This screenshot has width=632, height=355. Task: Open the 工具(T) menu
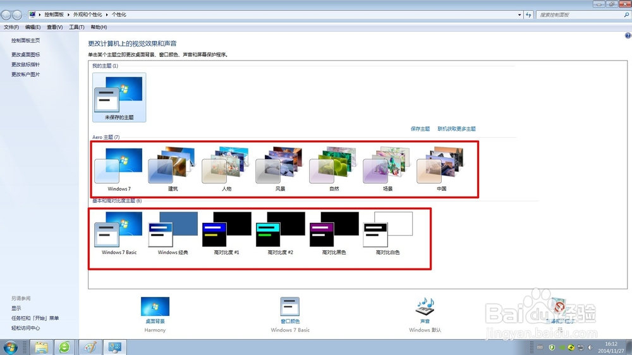[76, 27]
